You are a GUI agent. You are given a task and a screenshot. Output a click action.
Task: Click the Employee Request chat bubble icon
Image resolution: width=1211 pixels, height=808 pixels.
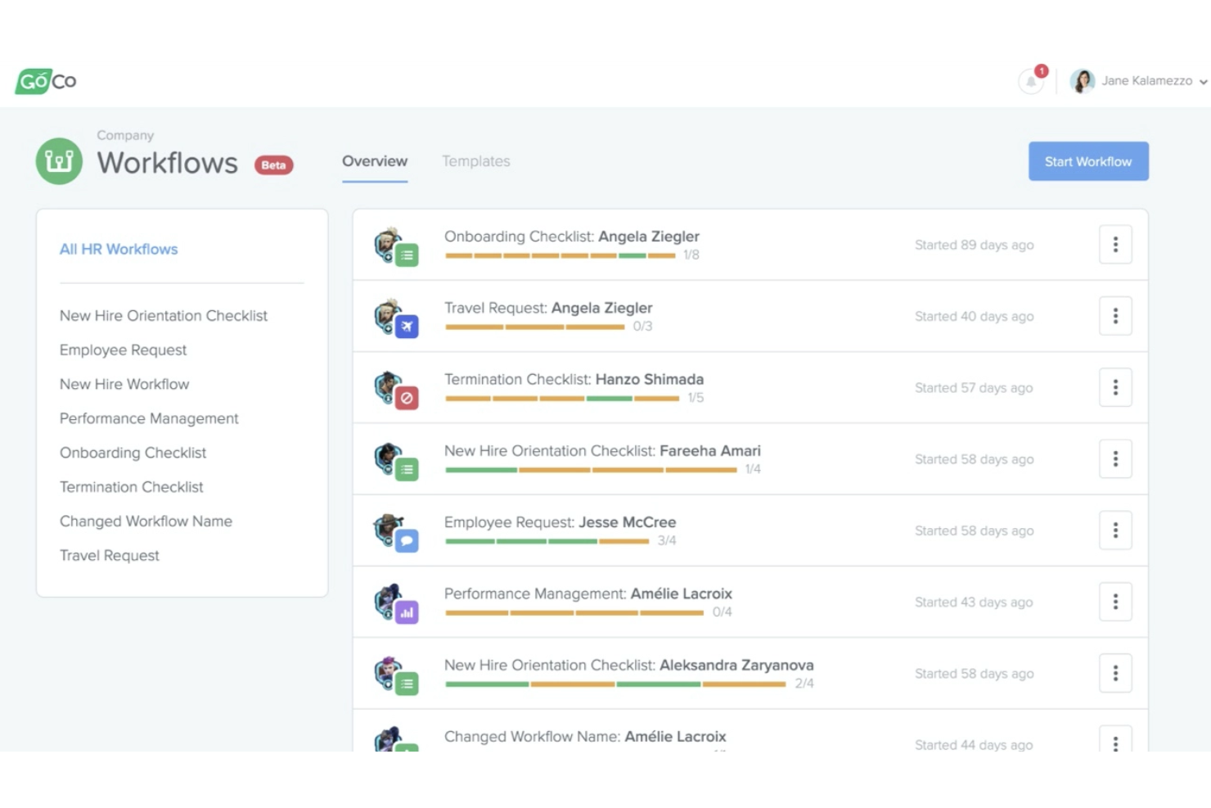407,541
